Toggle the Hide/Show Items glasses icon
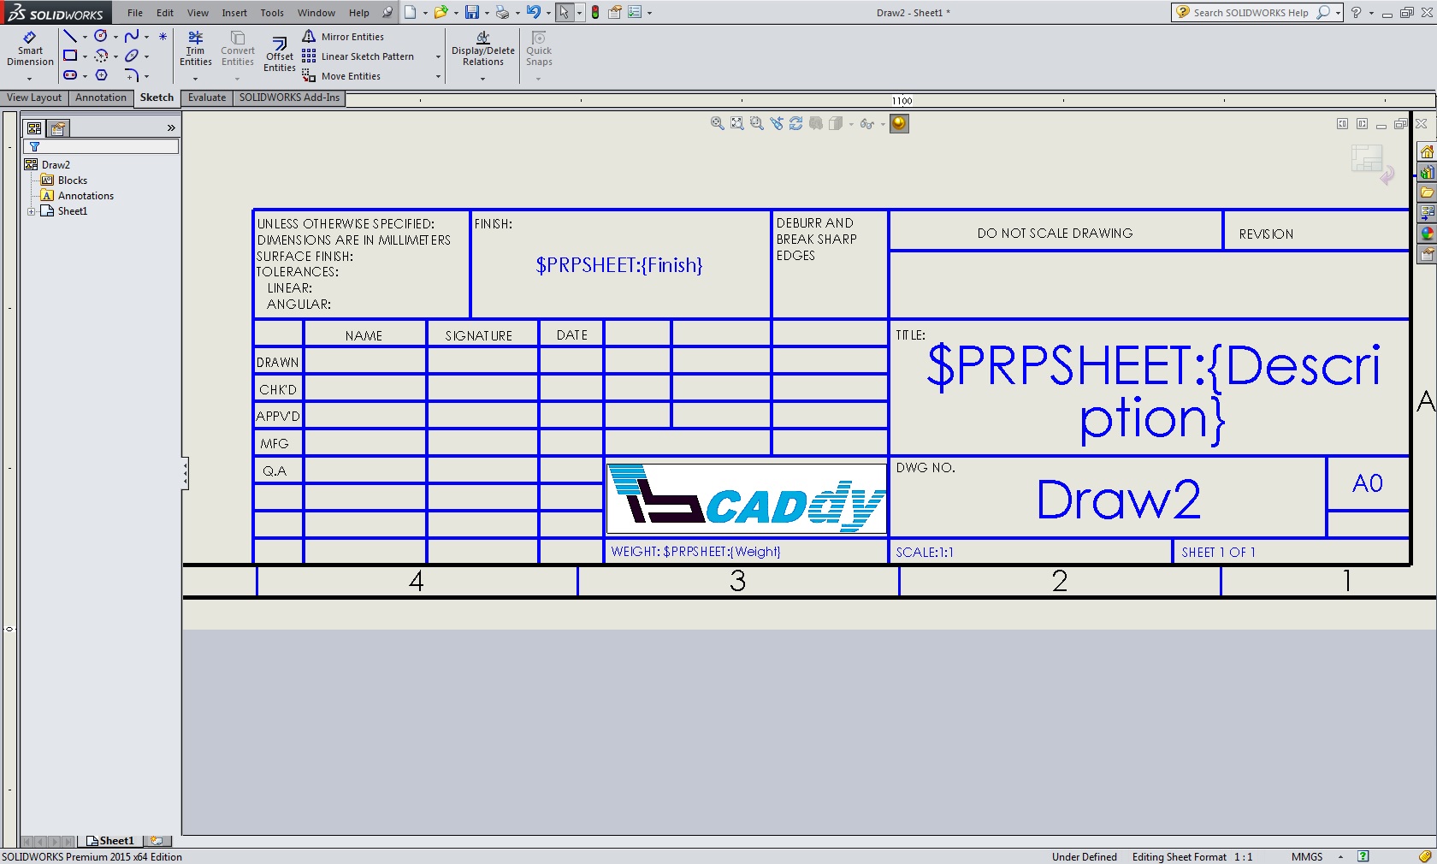Image resolution: width=1437 pixels, height=864 pixels. tap(866, 124)
